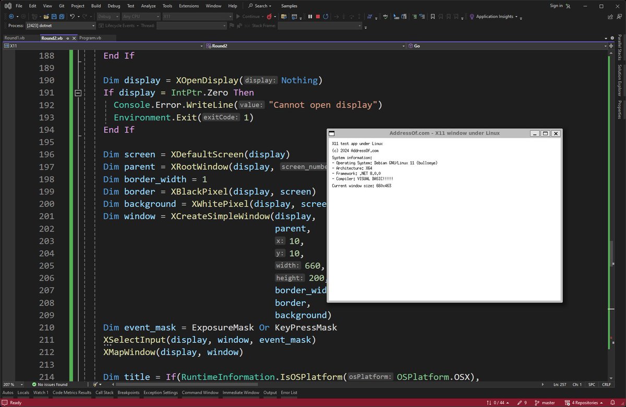Open the Immediate Window tab

[240, 392]
